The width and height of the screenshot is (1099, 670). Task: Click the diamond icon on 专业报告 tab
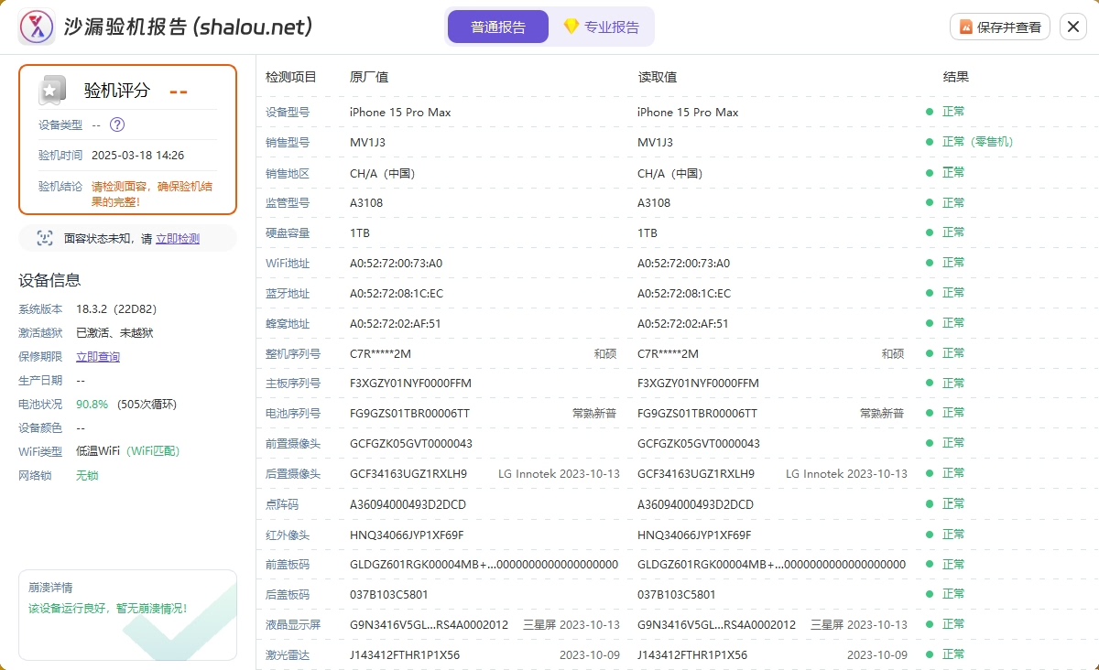pyautogui.click(x=571, y=27)
